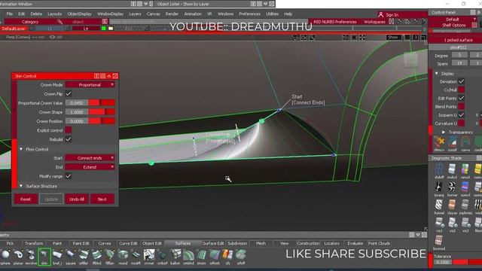Adjust the Crown Shape slider

(102, 112)
